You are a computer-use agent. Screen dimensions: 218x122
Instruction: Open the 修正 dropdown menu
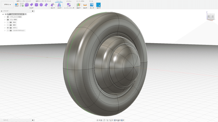click(x=53, y=8)
